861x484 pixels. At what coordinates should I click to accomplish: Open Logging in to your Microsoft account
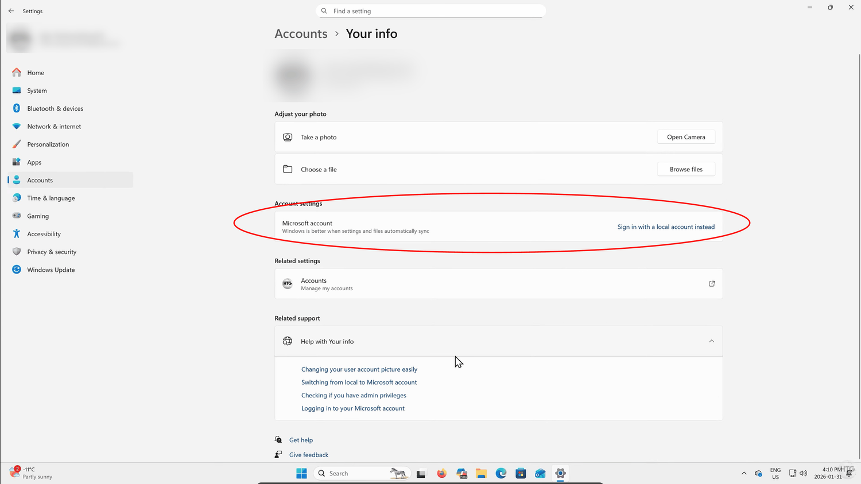(x=353, y=408)
